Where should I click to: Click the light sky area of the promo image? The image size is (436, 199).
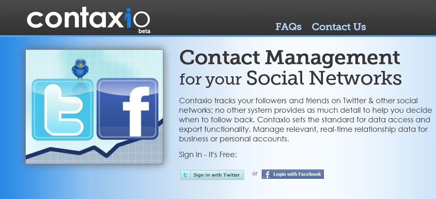[125, 62]
